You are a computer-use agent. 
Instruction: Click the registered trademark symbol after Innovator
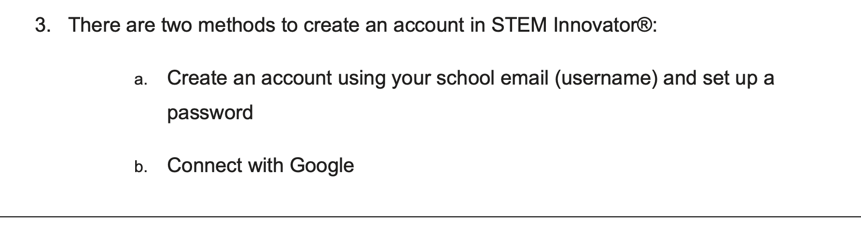[644, 24]
